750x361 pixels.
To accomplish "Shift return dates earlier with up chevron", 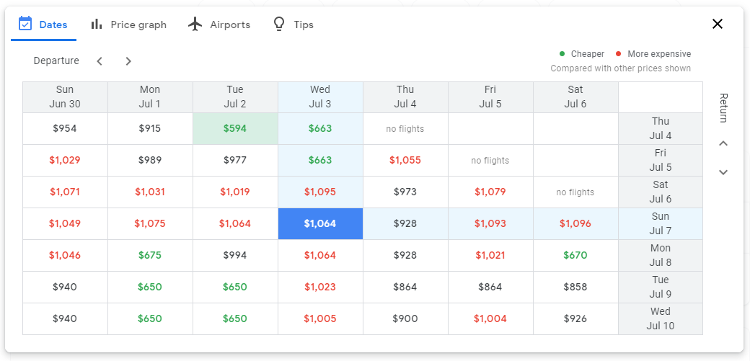I will 723,143.
